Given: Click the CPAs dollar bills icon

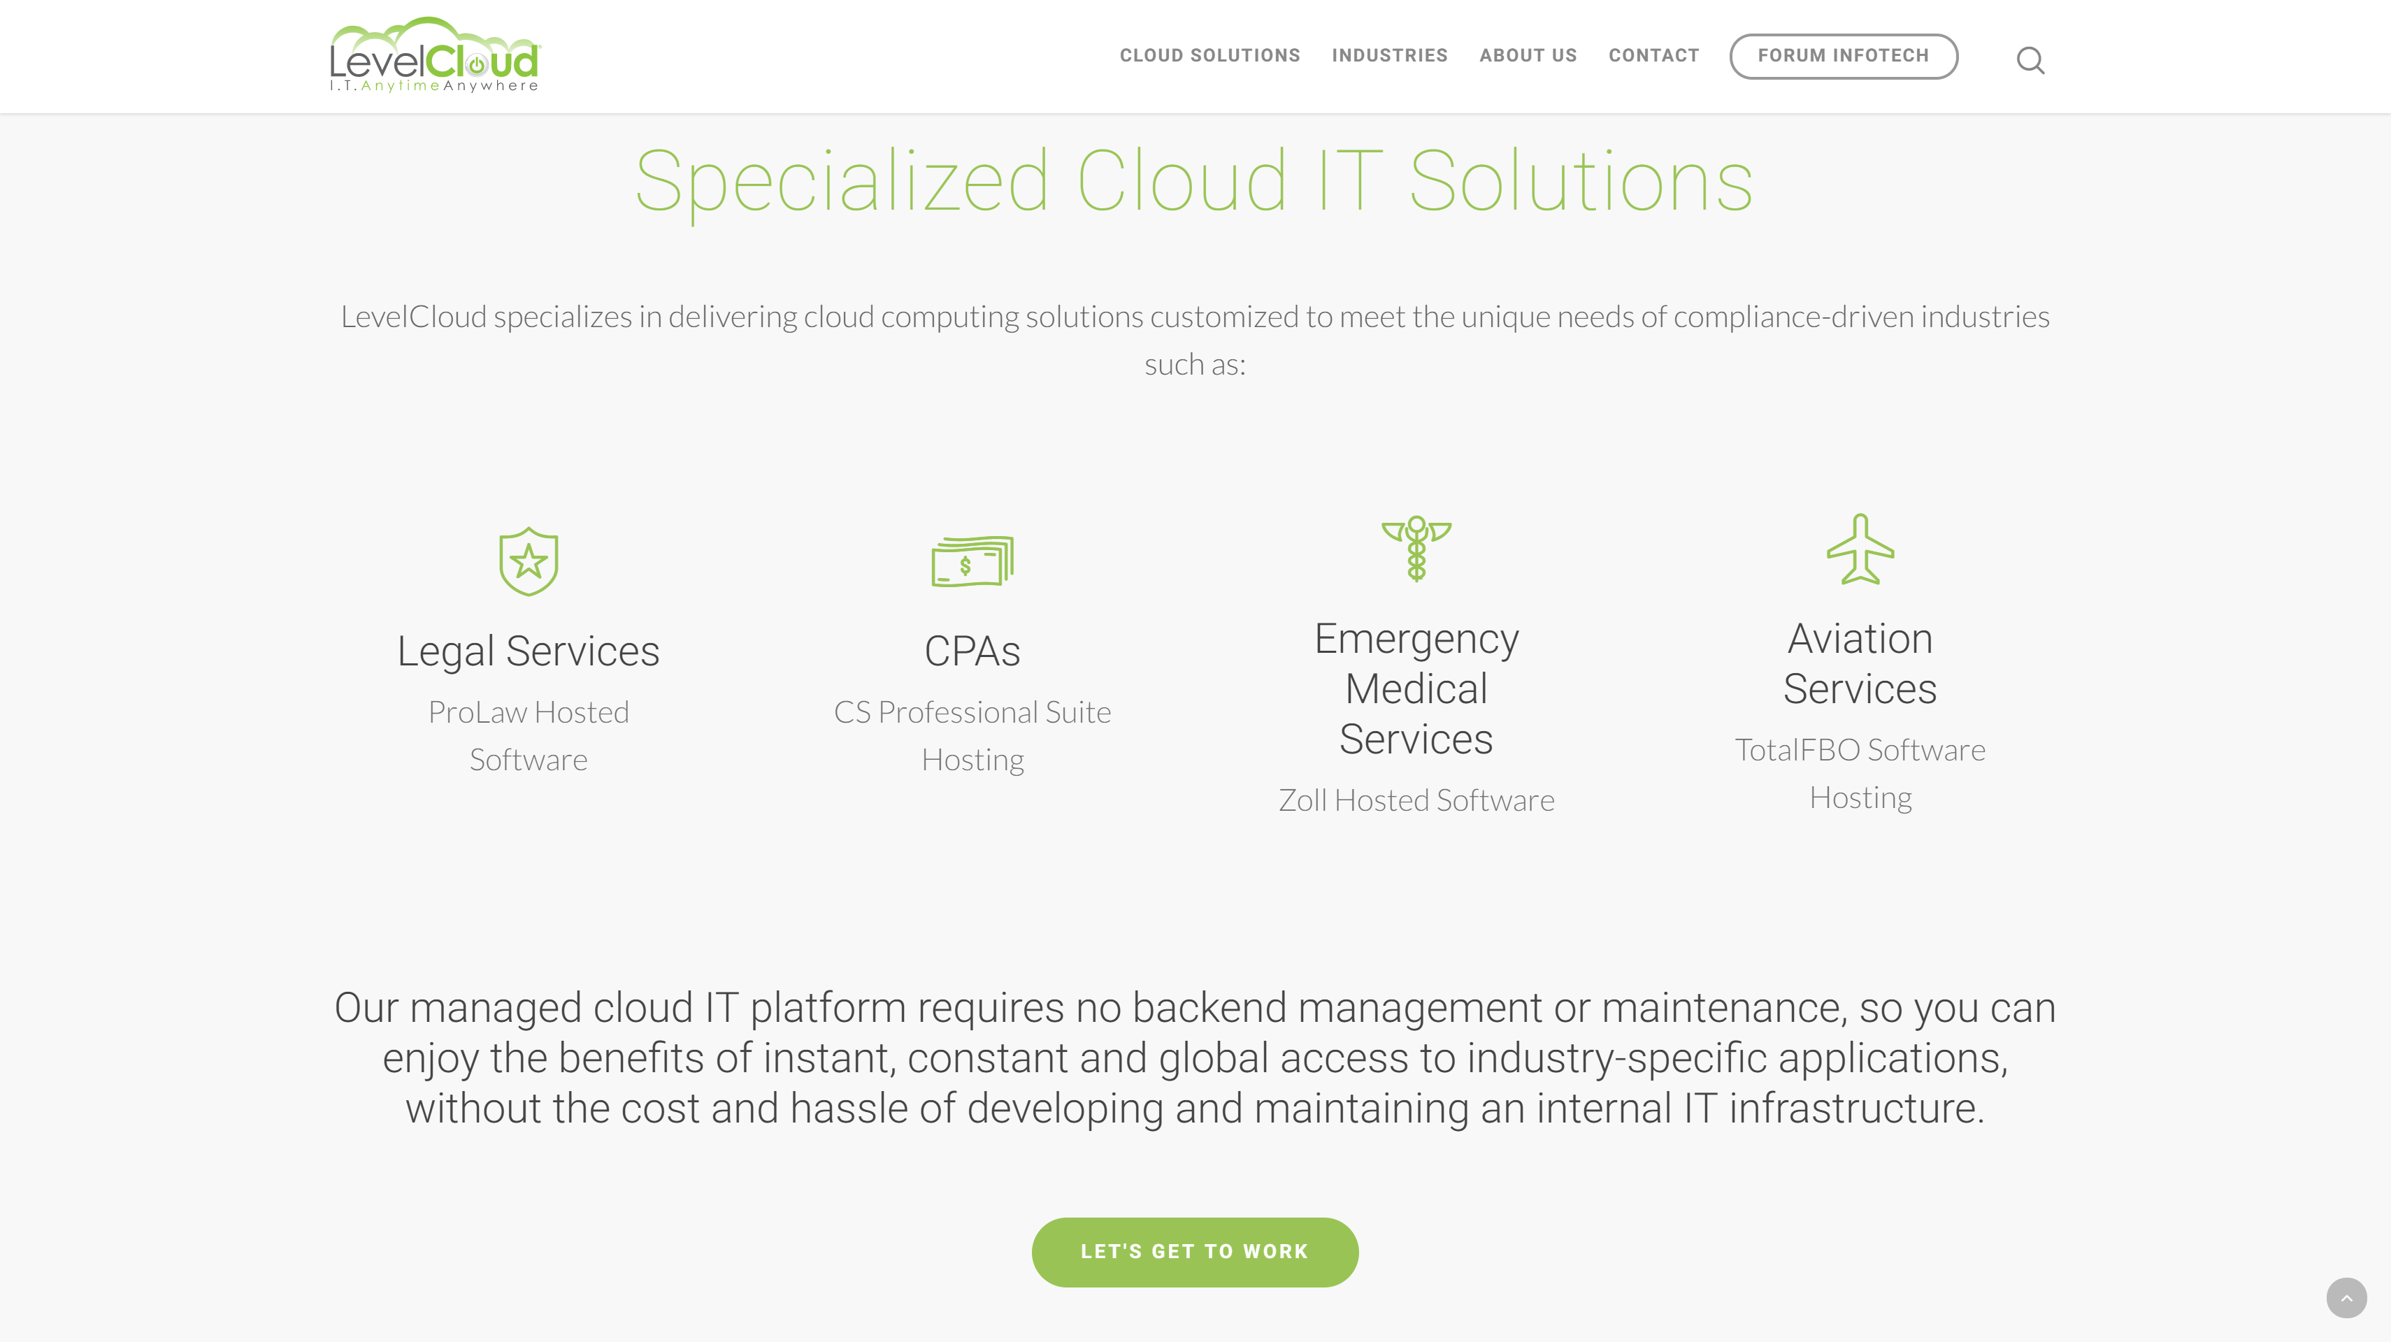Looking at the screenshot, I should [x=972, y=561].
